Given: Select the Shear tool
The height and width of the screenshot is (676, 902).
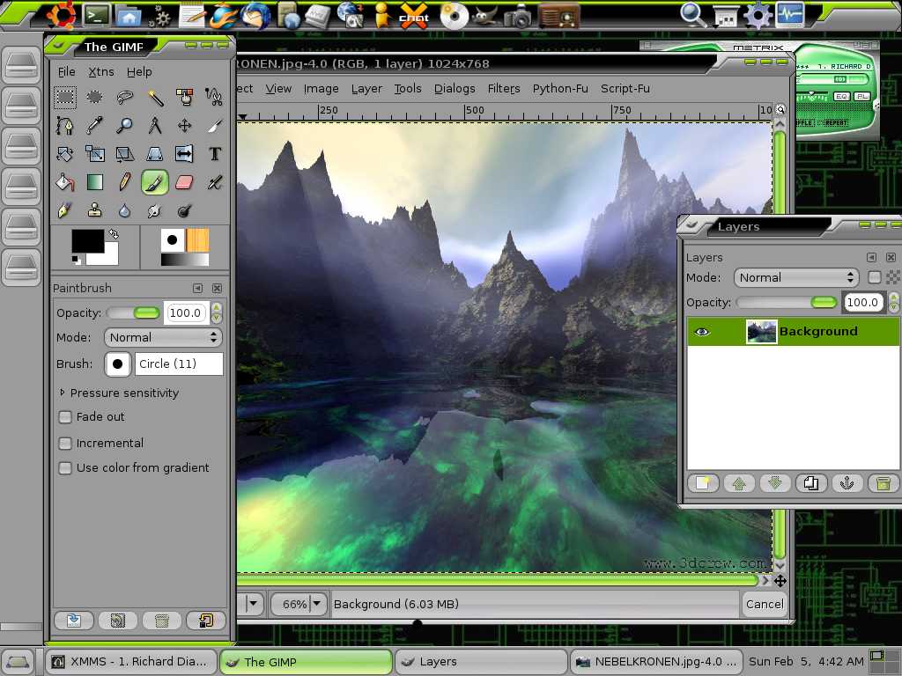Looking at the screenshot, I should (x=125, y=153).
